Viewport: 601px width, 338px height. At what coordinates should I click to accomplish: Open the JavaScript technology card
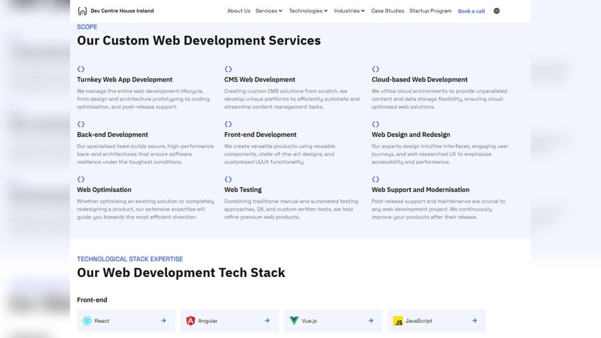[x=437, y=321]
